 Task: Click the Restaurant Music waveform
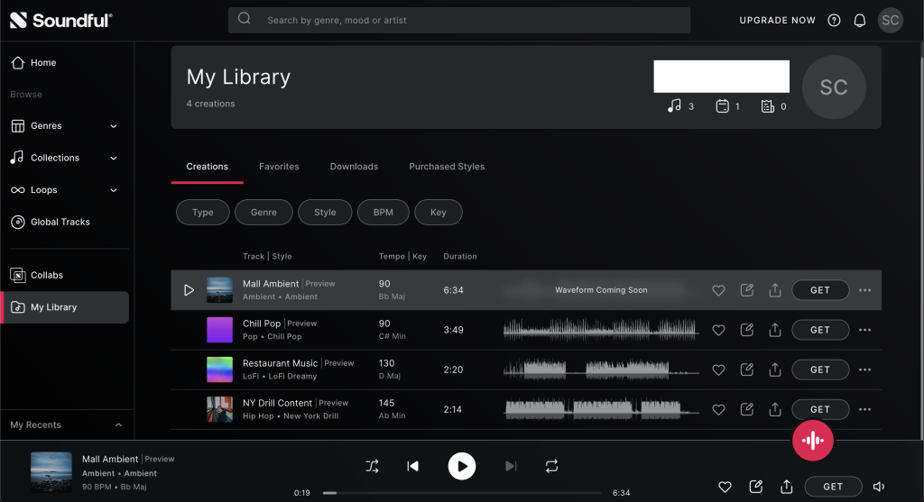(601, 370)
